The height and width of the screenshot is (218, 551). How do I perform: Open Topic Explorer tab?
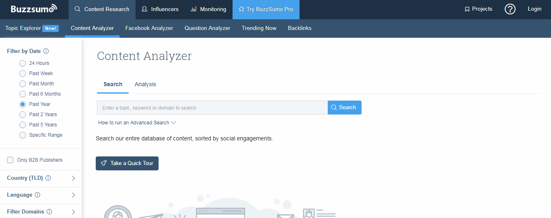point(23,28)
